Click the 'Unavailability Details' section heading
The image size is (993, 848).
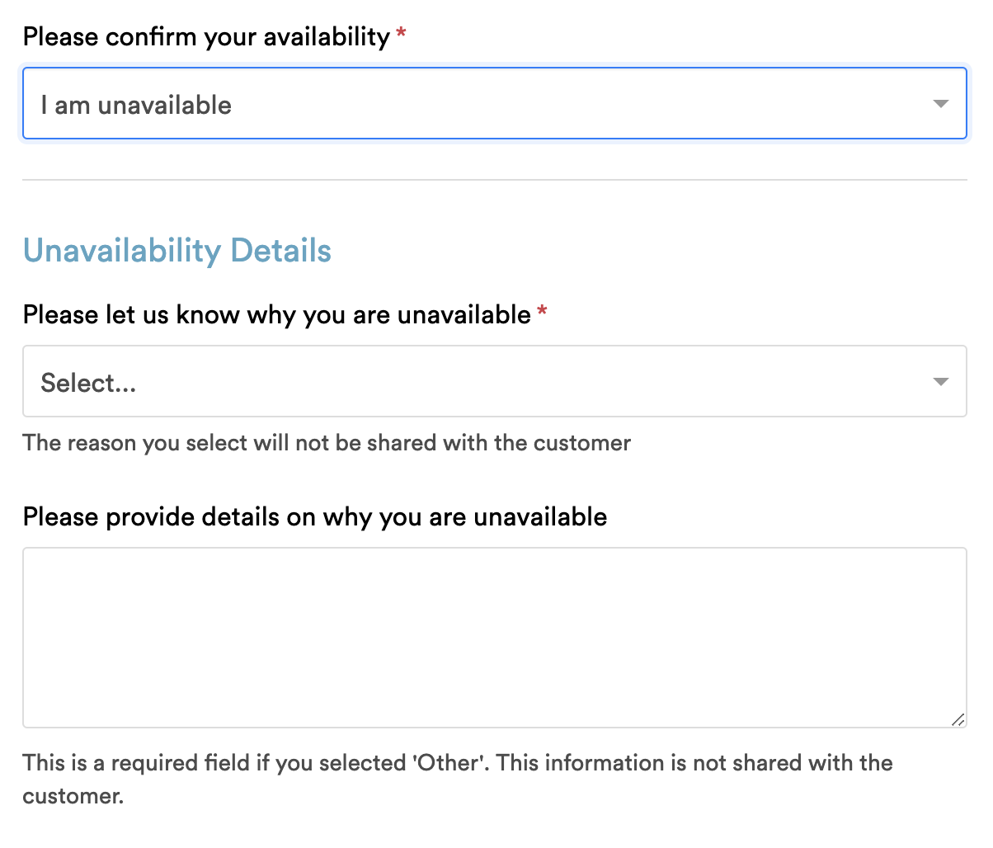point(177,251)
